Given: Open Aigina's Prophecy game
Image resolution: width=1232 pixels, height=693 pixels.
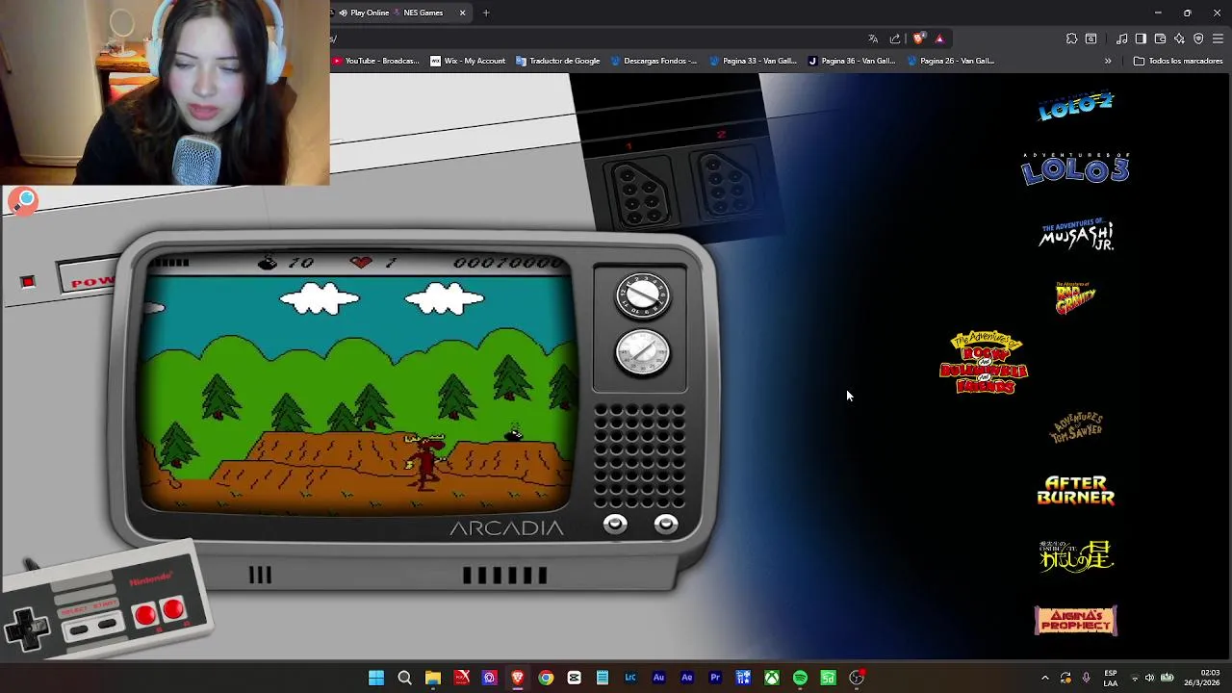Looking at the screenshot, I should 1075,620.
